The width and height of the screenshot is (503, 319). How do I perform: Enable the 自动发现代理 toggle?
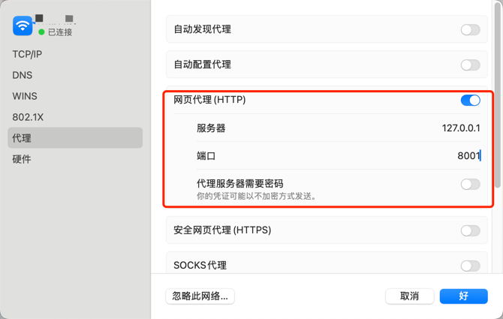click(x=470, y=30)
